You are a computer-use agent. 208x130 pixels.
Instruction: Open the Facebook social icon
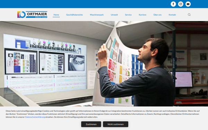(x=173, y=4)
